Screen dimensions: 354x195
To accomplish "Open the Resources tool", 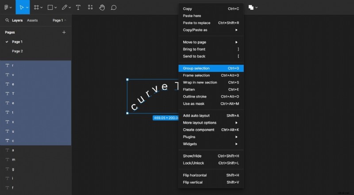I will (x=90, y=7).
